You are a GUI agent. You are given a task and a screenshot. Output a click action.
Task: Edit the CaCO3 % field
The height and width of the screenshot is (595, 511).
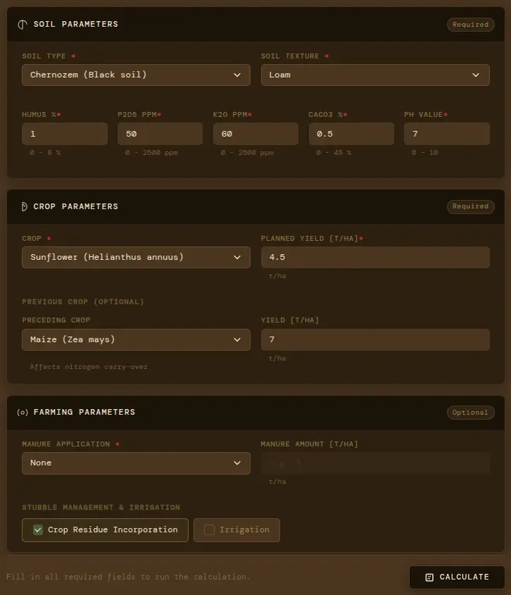pos(351,134)
